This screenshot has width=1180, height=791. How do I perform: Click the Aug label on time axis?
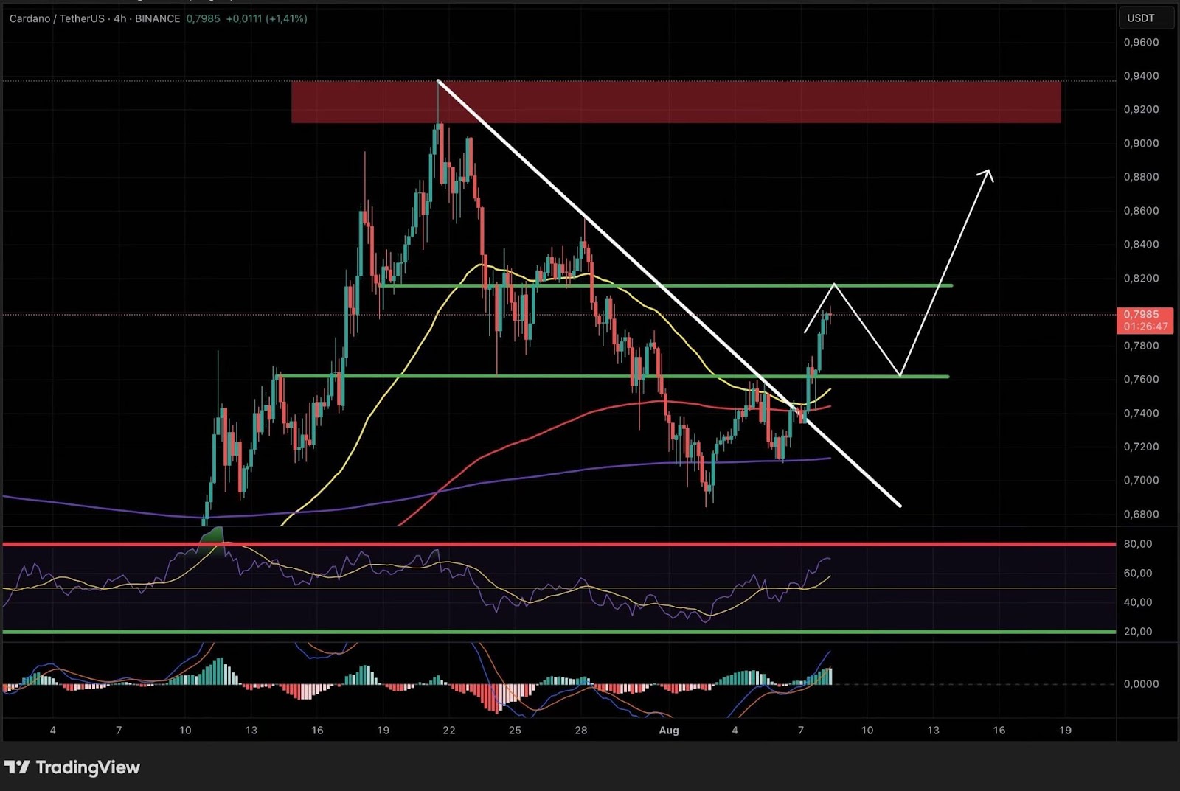pos(668,731)
